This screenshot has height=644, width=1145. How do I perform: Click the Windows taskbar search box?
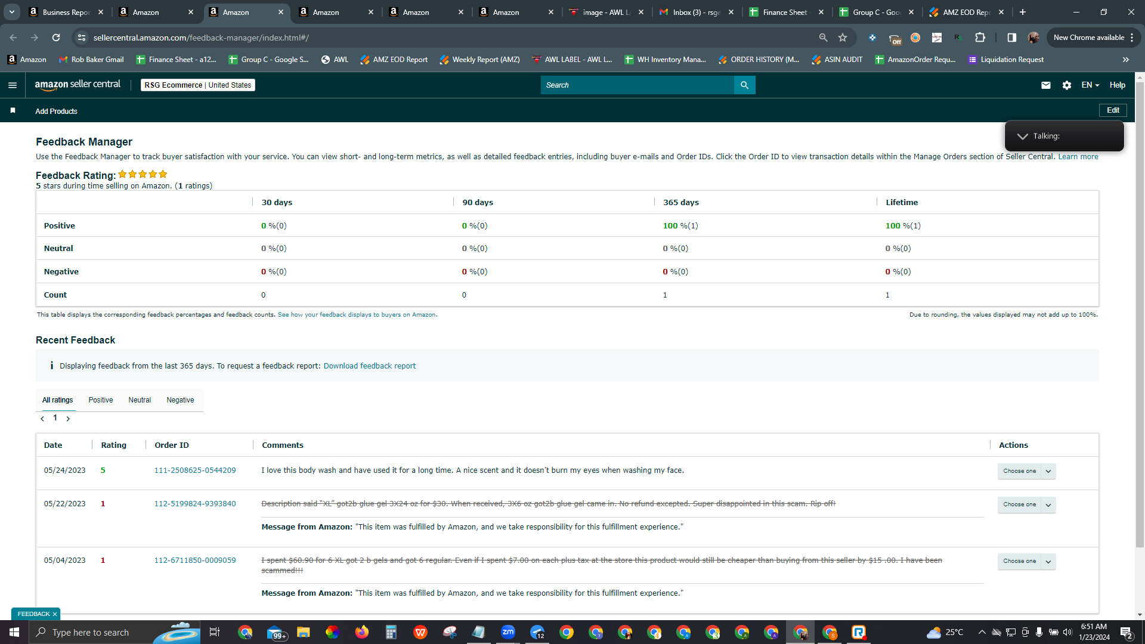click(x=113, y=632)
